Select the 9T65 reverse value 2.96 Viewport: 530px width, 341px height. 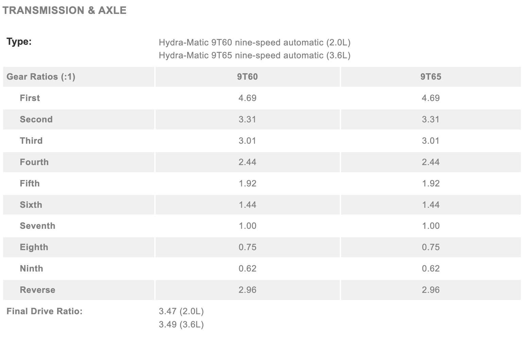[x=430, y=290]
